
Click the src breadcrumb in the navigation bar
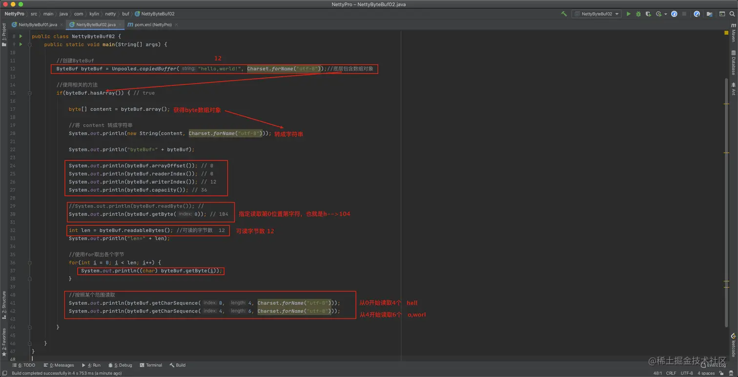click(x=34, y=14)
